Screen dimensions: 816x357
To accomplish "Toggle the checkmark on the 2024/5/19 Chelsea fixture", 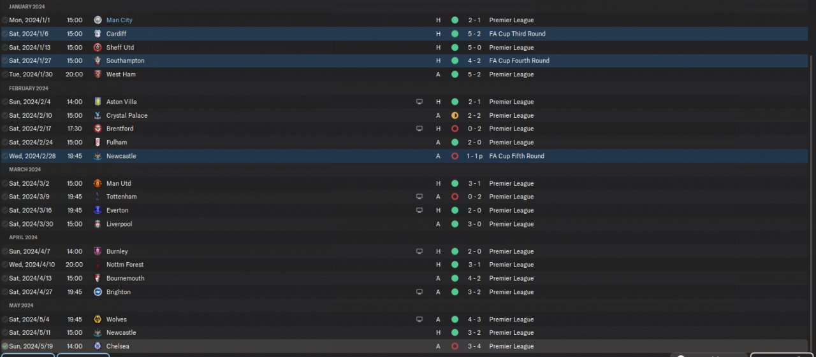I will pyautogui.click(x=5, y=346).
